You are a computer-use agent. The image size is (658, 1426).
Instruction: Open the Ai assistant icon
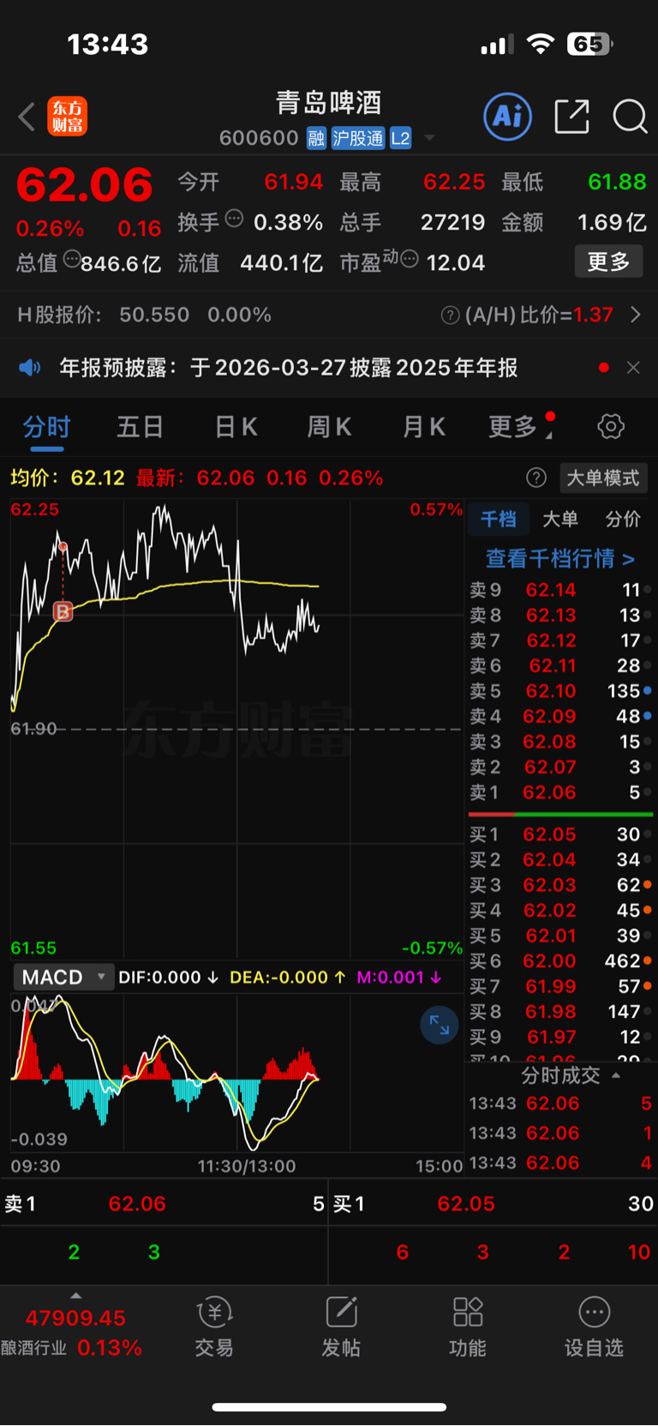pyautogui.click(x=508, y=116)
